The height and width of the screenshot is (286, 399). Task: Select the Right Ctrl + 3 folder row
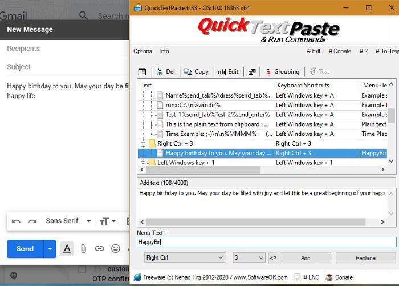click(x=262, y=143)
